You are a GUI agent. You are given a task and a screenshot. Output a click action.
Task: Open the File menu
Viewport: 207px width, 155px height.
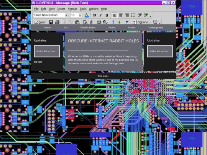[36, 9]
